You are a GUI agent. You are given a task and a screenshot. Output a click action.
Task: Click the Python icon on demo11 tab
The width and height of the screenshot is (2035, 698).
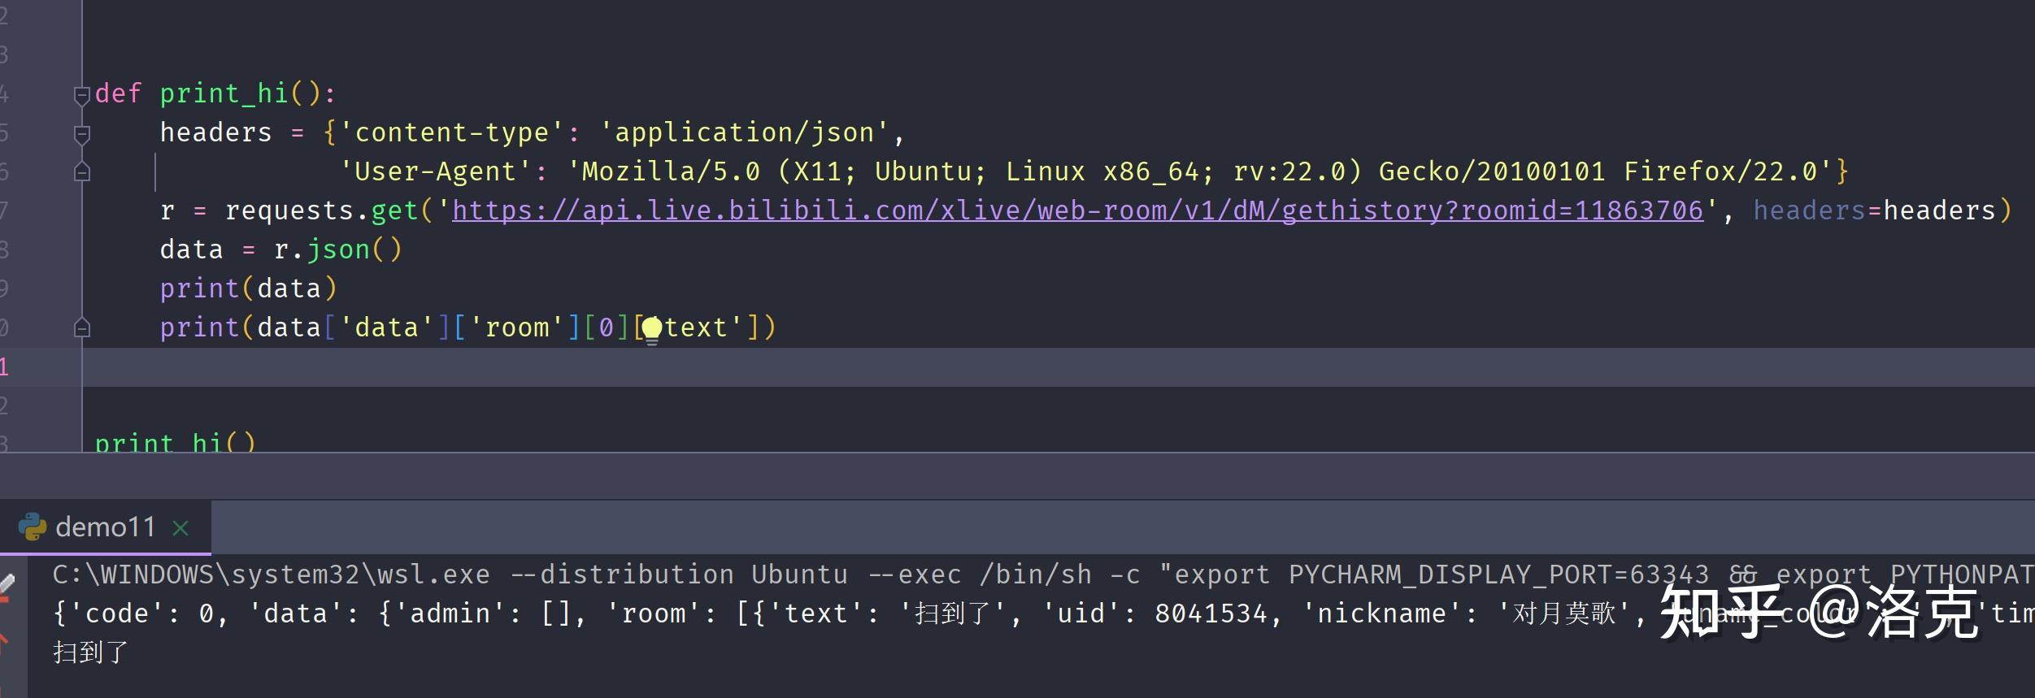33,527
